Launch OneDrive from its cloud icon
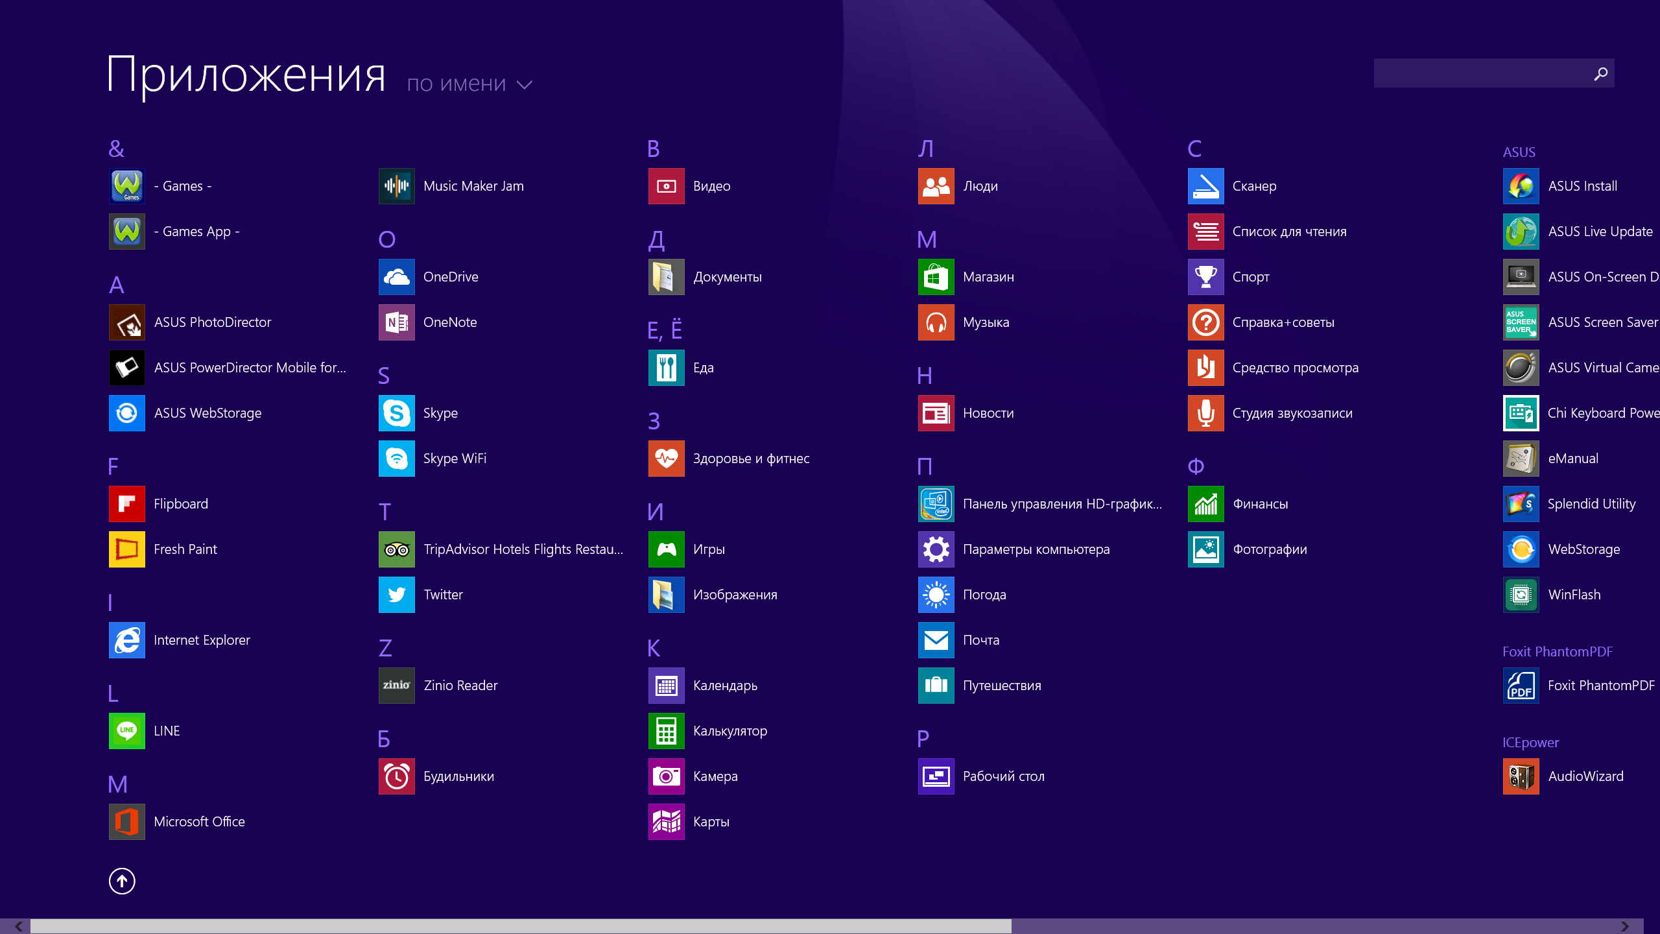1660x934 pixels. pyautogui.click(x=396, y=277)
